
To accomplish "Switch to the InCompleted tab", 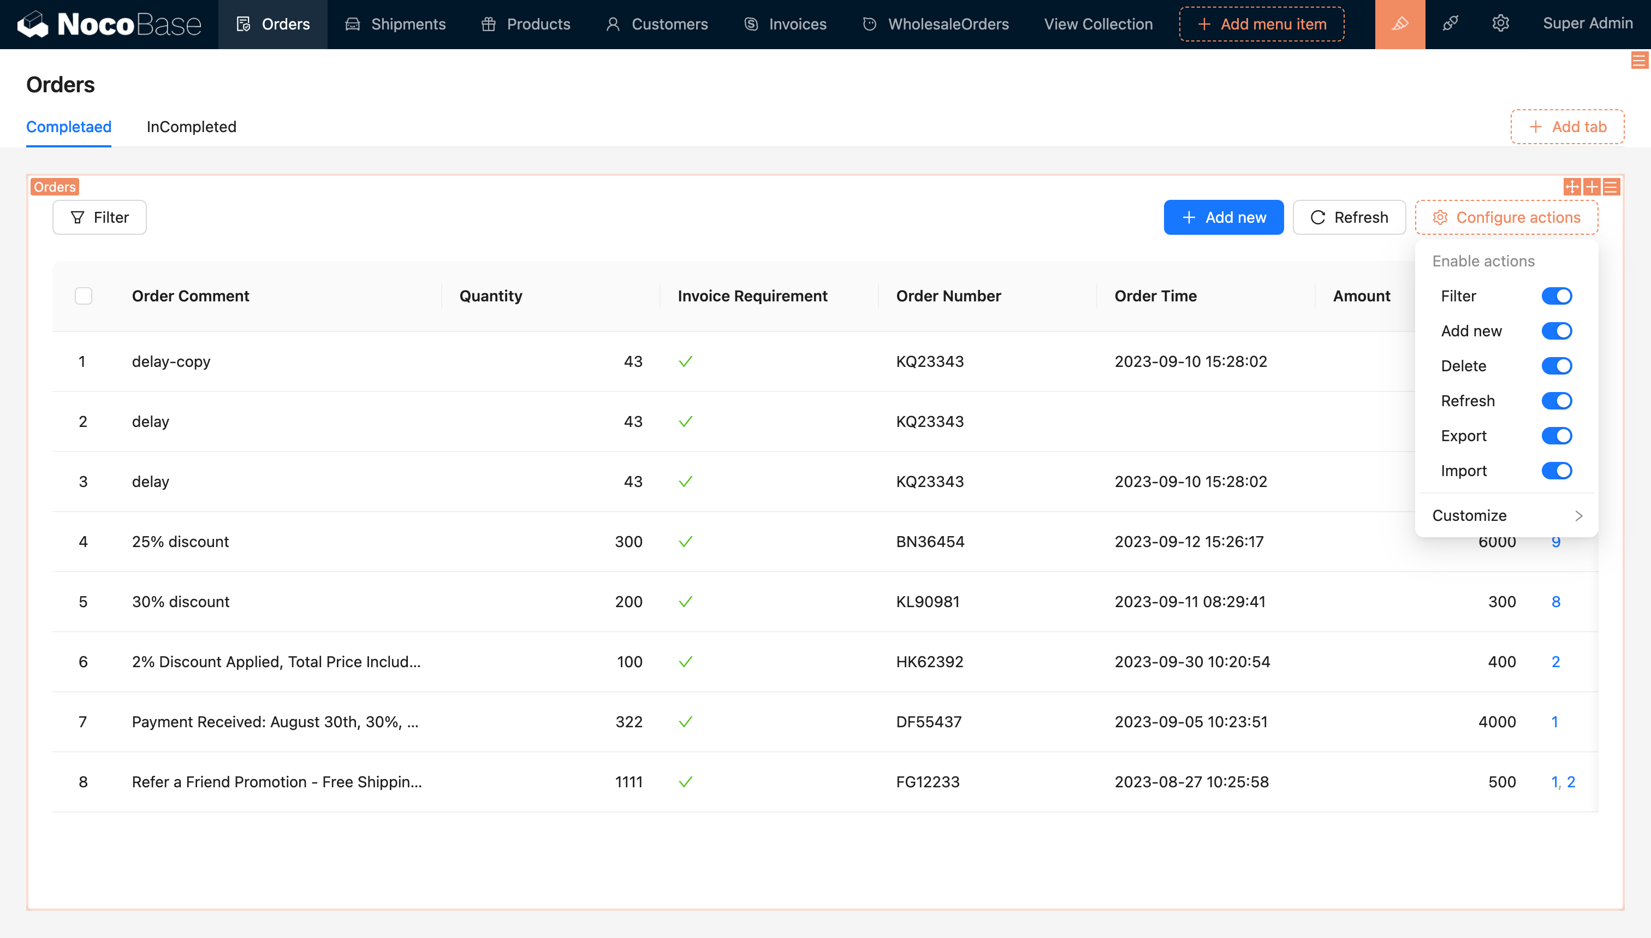I will (191, 127).
